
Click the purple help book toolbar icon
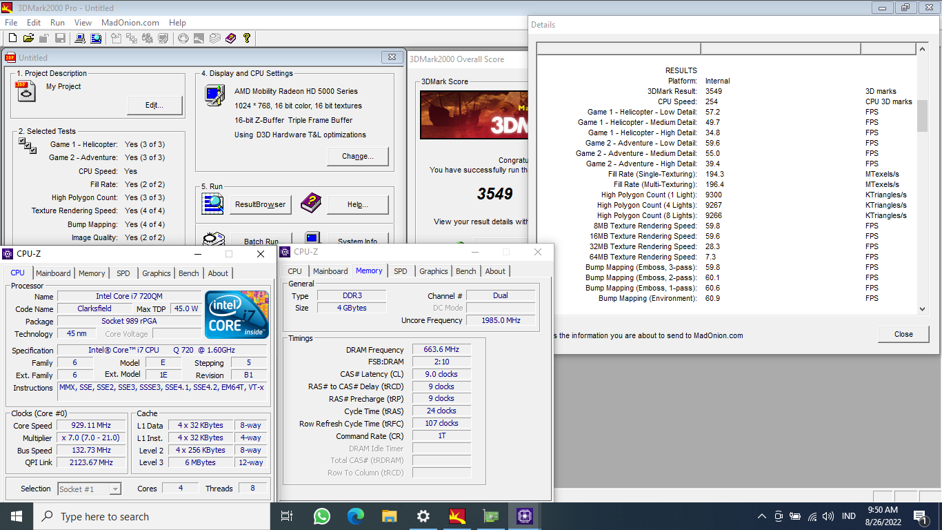pos(230,38)
